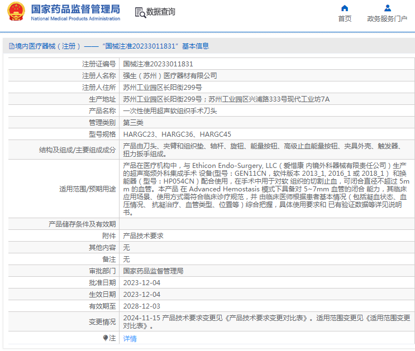Image resolution: width=415 pixels, height=351 pixels.
Task: Click the 变更情况 row label
Action: click(x=102, y=322)
